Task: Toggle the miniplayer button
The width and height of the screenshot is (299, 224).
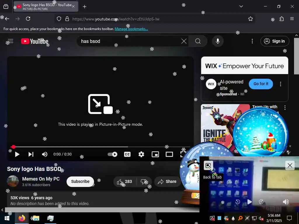Action: tap(155, 154)
